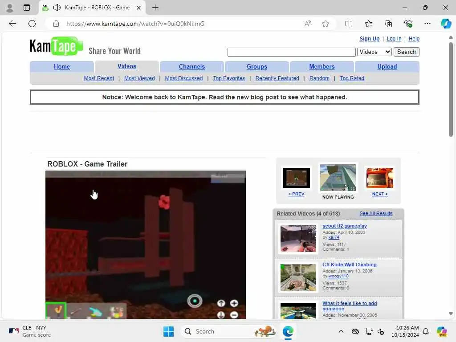This screenshot has width=456, height=342.
Task: Click the Random submenu link
Action: (x=319, y=78)
